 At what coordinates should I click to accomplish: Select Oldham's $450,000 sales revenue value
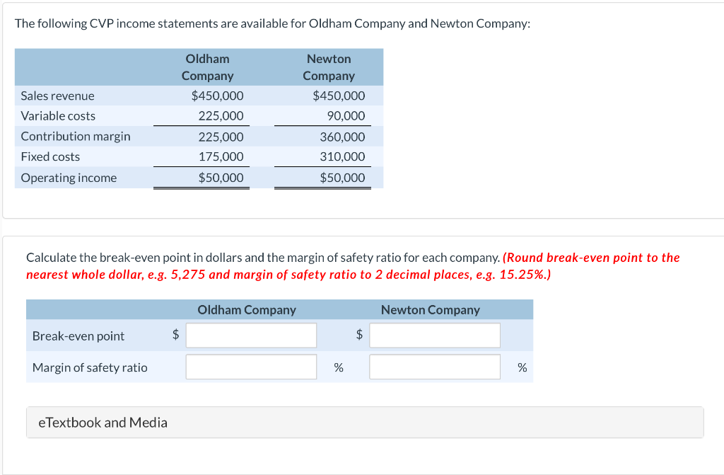pyautogui.click(x=218, y=96)
